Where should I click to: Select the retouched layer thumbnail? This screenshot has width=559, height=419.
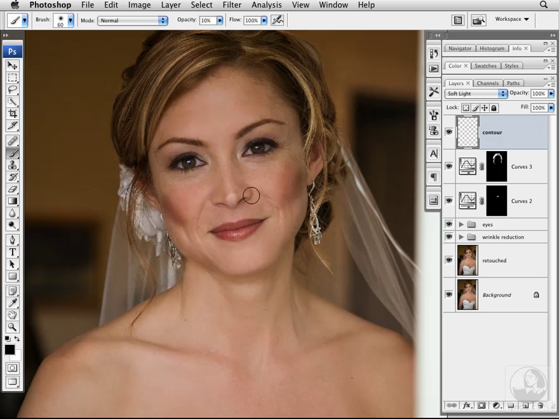(x=468, y=260)
